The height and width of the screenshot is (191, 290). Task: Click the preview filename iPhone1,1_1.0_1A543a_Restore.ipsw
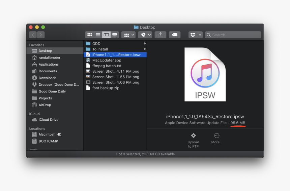click(205, 117)
